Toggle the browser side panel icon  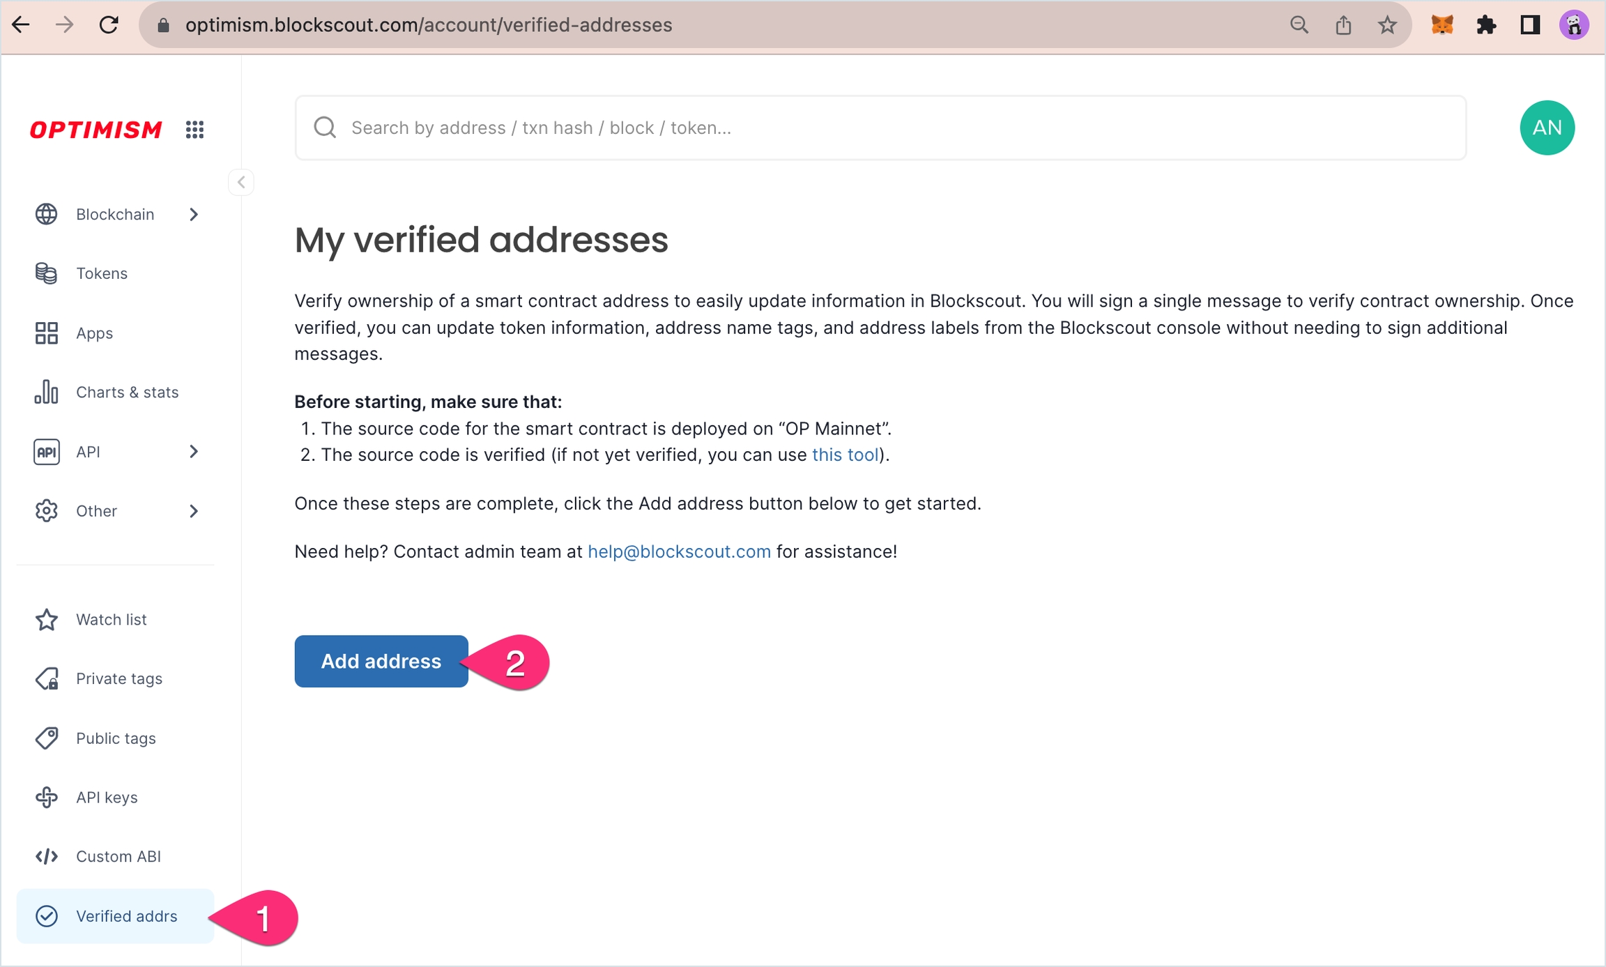pos(1530,26)
